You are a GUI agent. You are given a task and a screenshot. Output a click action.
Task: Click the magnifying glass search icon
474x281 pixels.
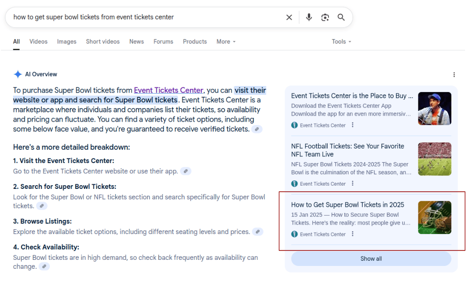pos(341,17)
